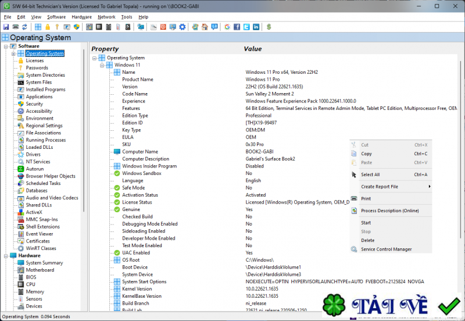465x321 pixels.
Task: Click the Facebook icon in the toolbar
Action: pos(236,27)
